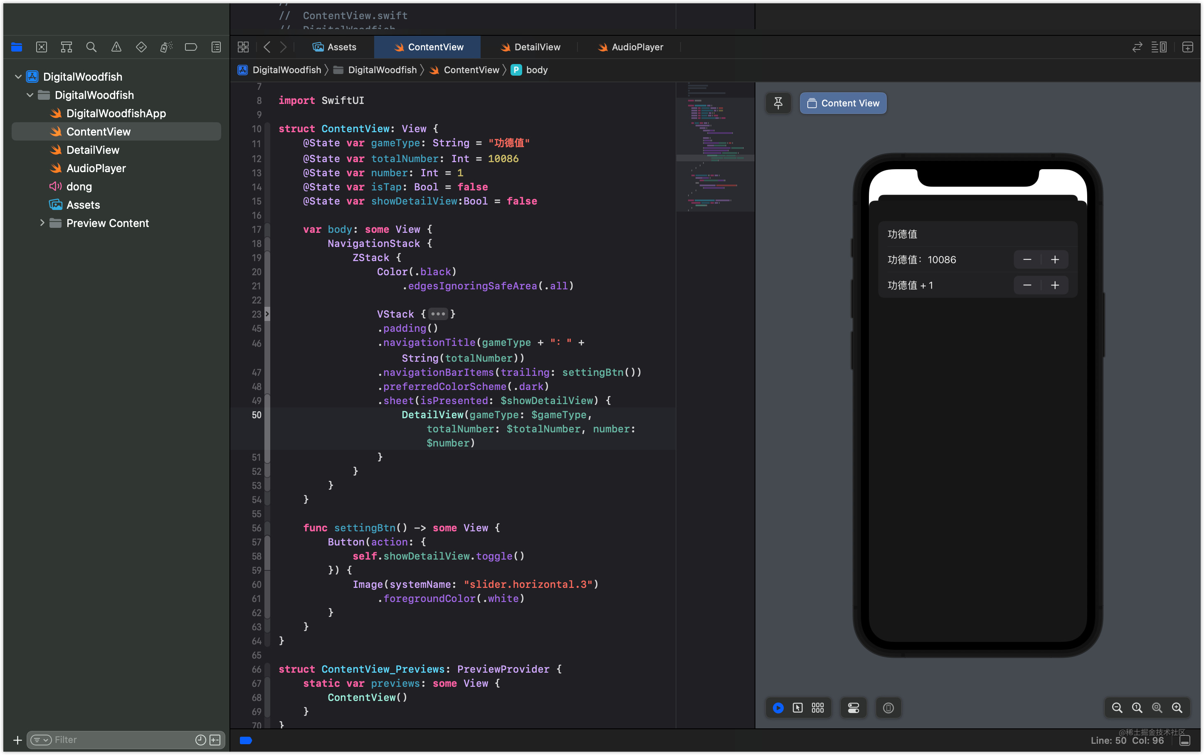The image size is (1204, 755).
Task: Go back in editor history
Action: click(267, 47)
